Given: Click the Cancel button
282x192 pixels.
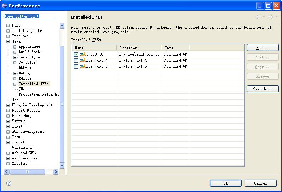Looking at the screenshot, I should click(260, 183).
